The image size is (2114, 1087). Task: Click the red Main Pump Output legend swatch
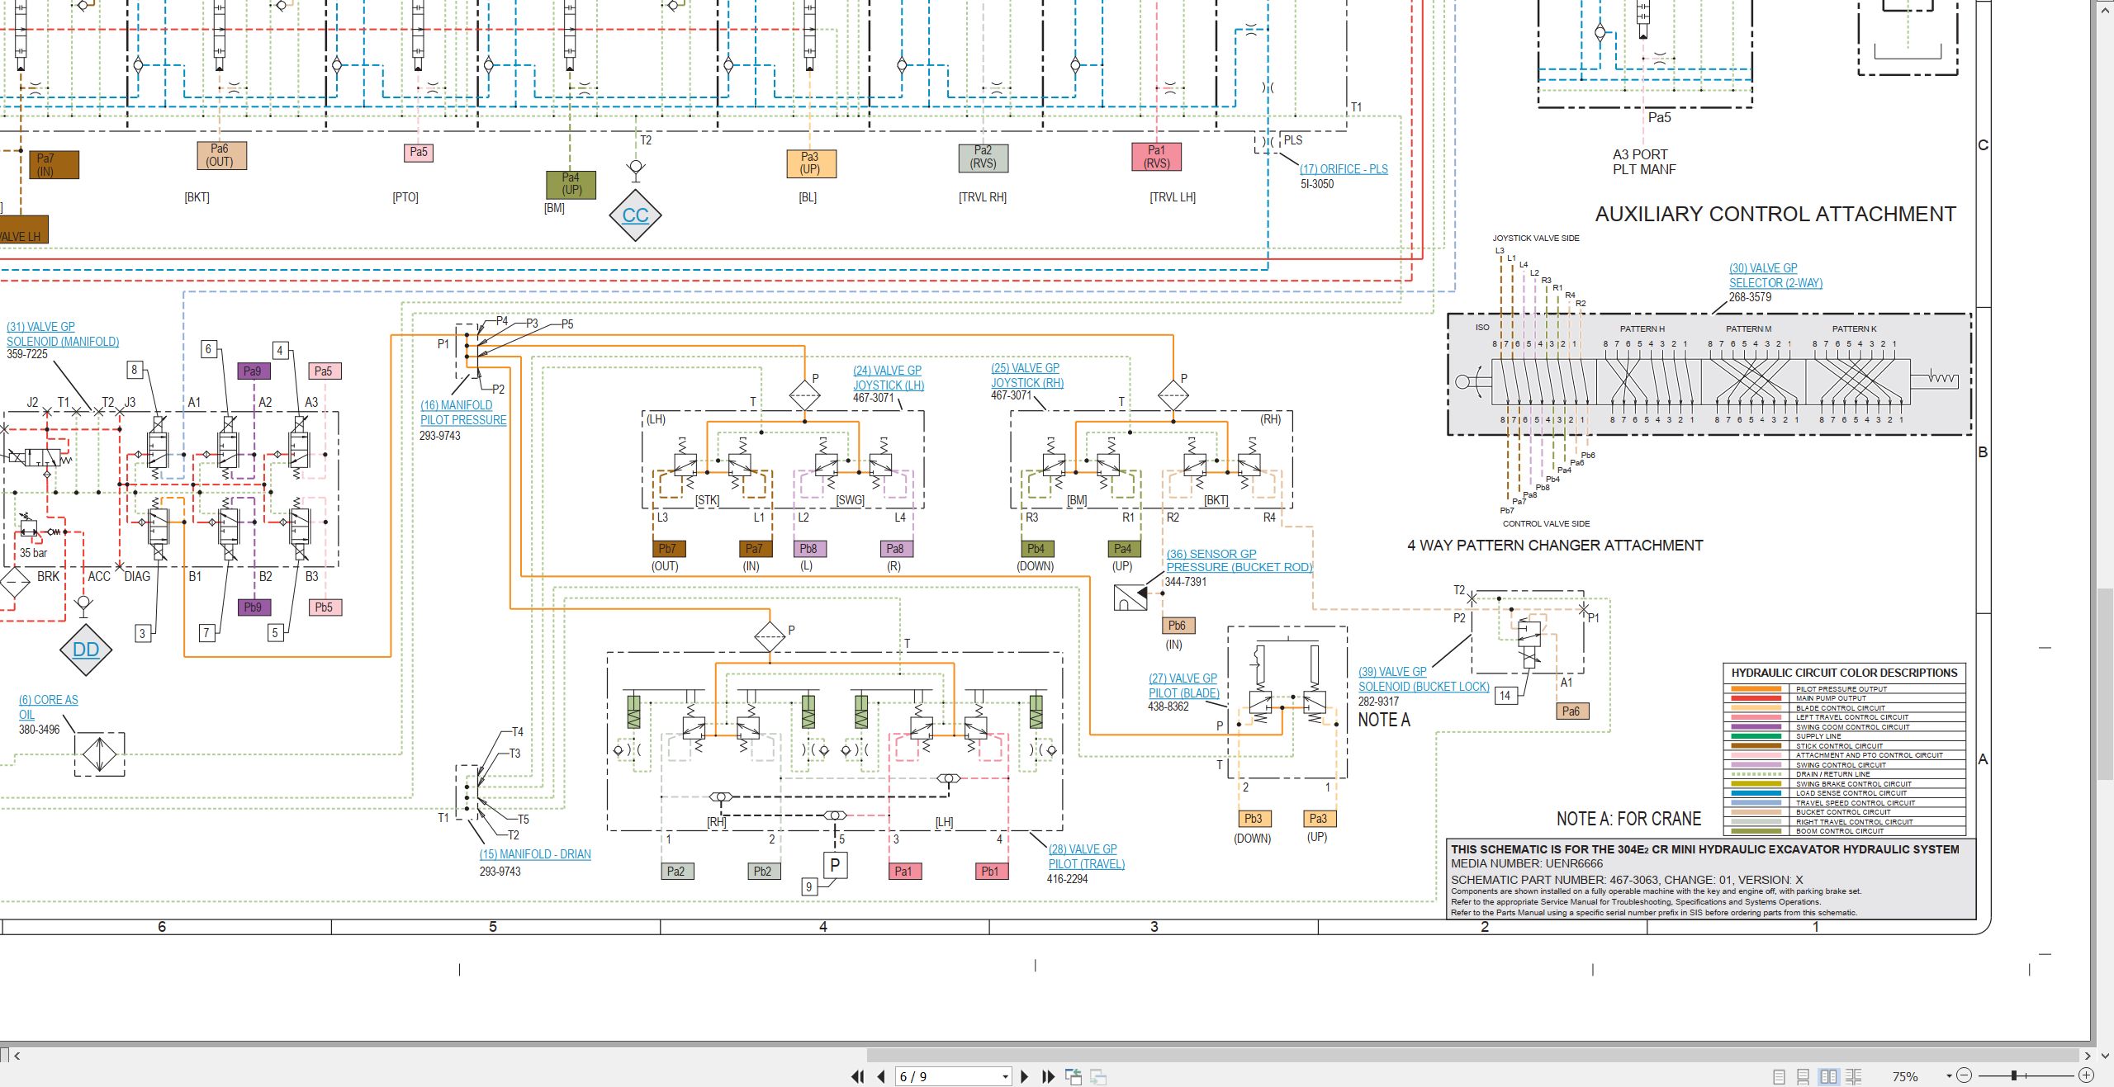(1756, 698)
